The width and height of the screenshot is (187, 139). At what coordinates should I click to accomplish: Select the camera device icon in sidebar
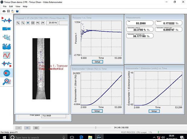click(x=7, y=29)
